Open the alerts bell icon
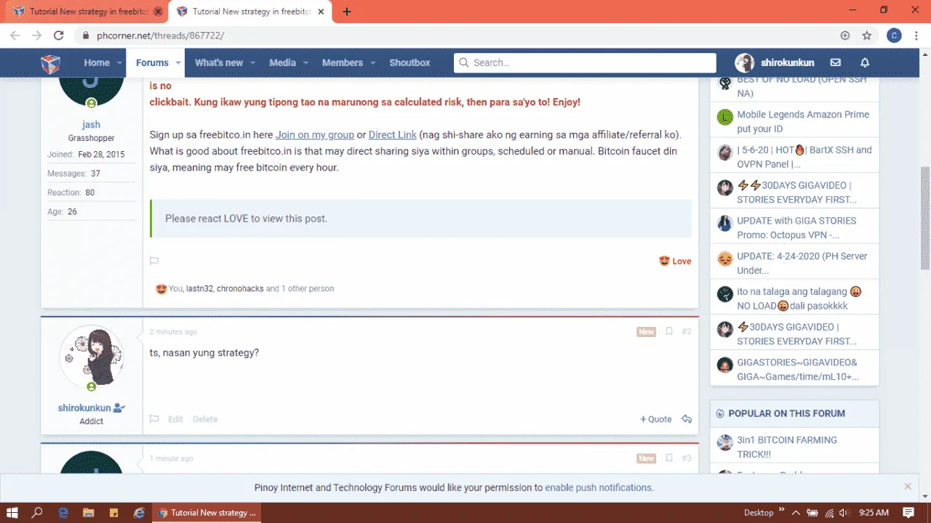The width and height of the screenshot is (931, 523). (865, 63)
